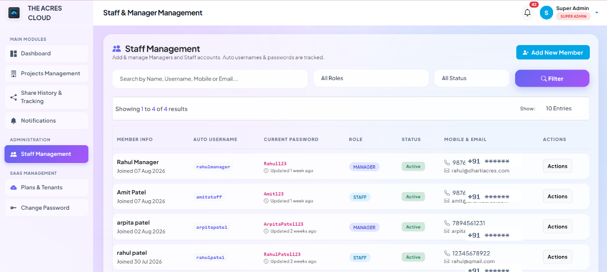The image size is (607, 272).
Task: Click Add New Member button
Action: (x=553, y=53)
